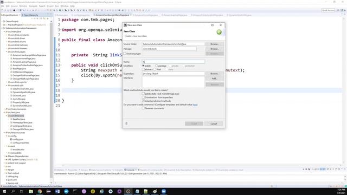Collapse the src/test/java folder
This screenshot has width=347, height=195.
point(4,112)
